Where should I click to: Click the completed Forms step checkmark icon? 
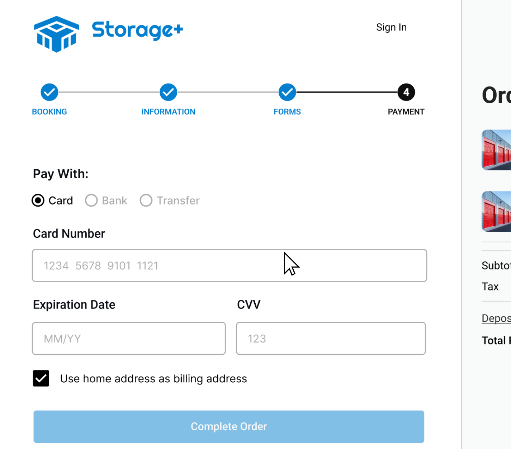click(287, 92)
